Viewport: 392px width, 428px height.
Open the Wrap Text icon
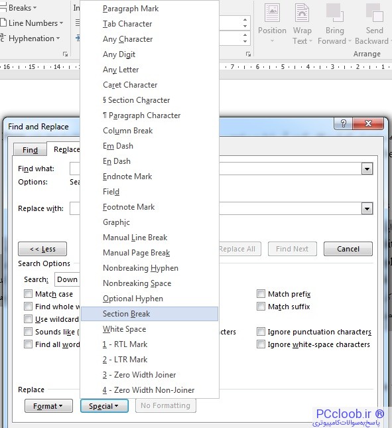pyautogui.click(x=302, y=23)
